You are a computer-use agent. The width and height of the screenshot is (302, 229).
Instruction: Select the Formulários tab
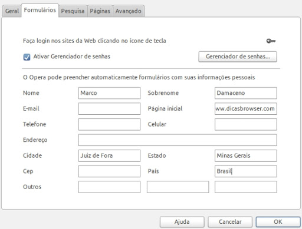click(40, 10)
